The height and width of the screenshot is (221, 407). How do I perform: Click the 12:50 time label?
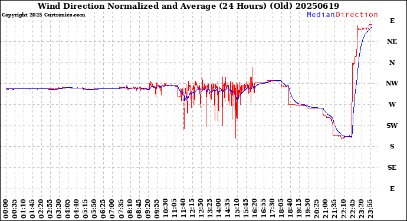coord(201,209)
